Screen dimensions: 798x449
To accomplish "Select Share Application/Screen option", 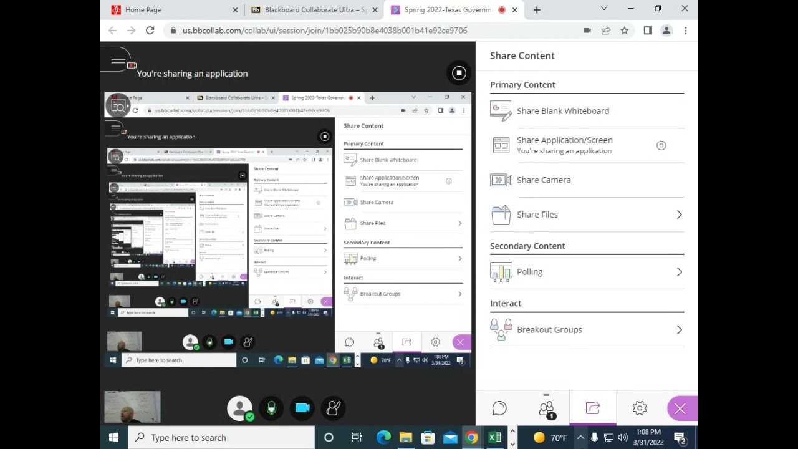I will (587, 145).
